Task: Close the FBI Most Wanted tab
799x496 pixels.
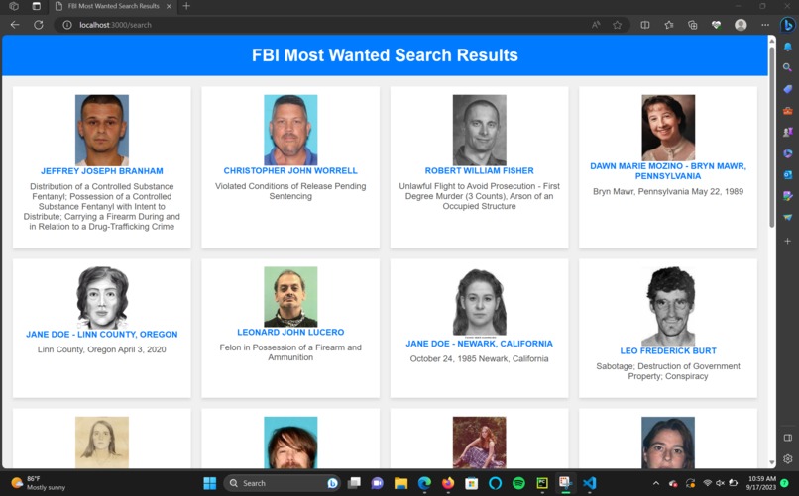Action: click(x=169, y=6)
